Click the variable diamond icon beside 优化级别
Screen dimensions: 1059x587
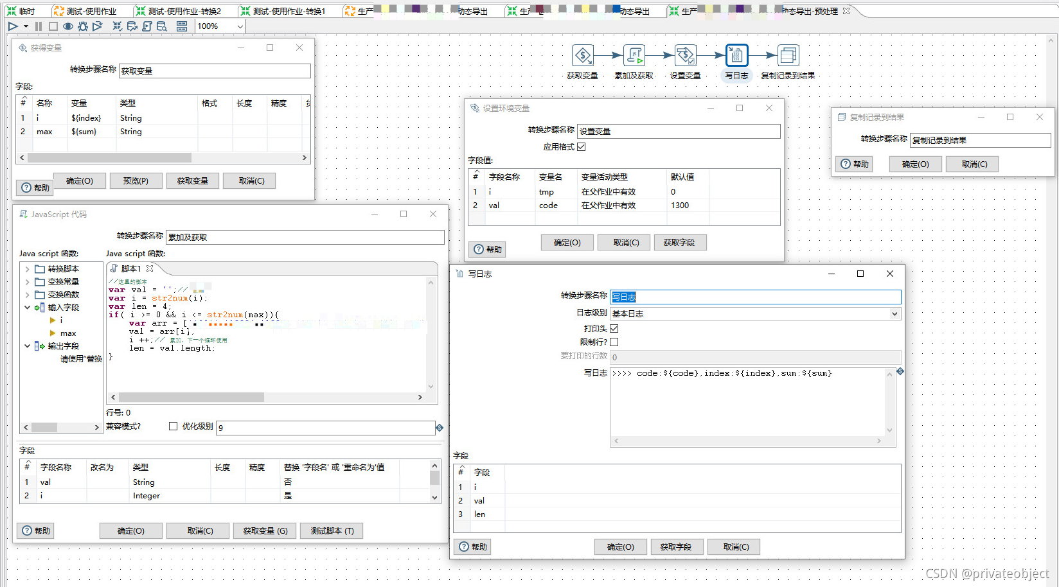pyautogui.click(x=440, y=427)
